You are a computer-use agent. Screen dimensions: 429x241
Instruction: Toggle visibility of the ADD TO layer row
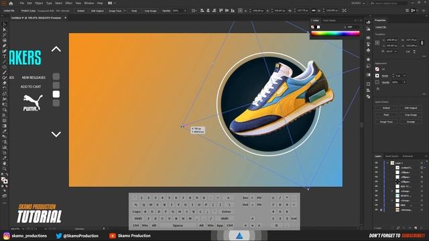tap(377, 186)
